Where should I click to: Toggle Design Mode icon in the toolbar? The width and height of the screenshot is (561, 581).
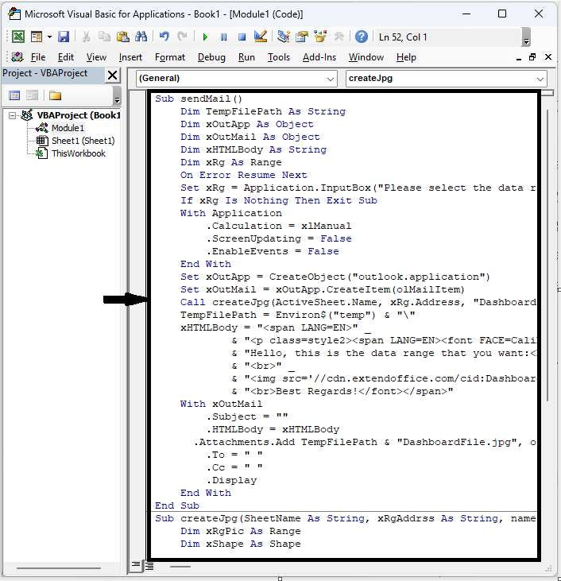(260, 37)
